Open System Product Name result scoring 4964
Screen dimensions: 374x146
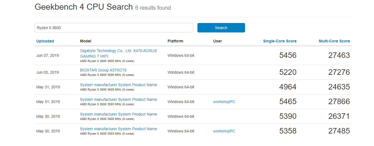tap(118, 85)
